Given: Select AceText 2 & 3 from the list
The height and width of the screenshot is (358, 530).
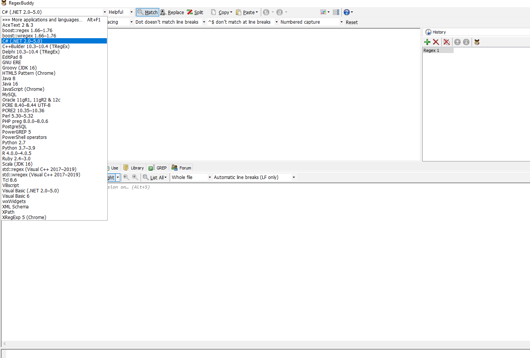Looking at the screenshot, I should [x=54, y=25].
